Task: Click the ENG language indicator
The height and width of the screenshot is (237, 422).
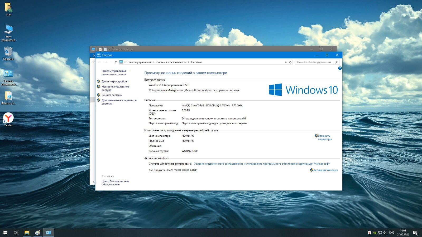Action: pos(392,233)
